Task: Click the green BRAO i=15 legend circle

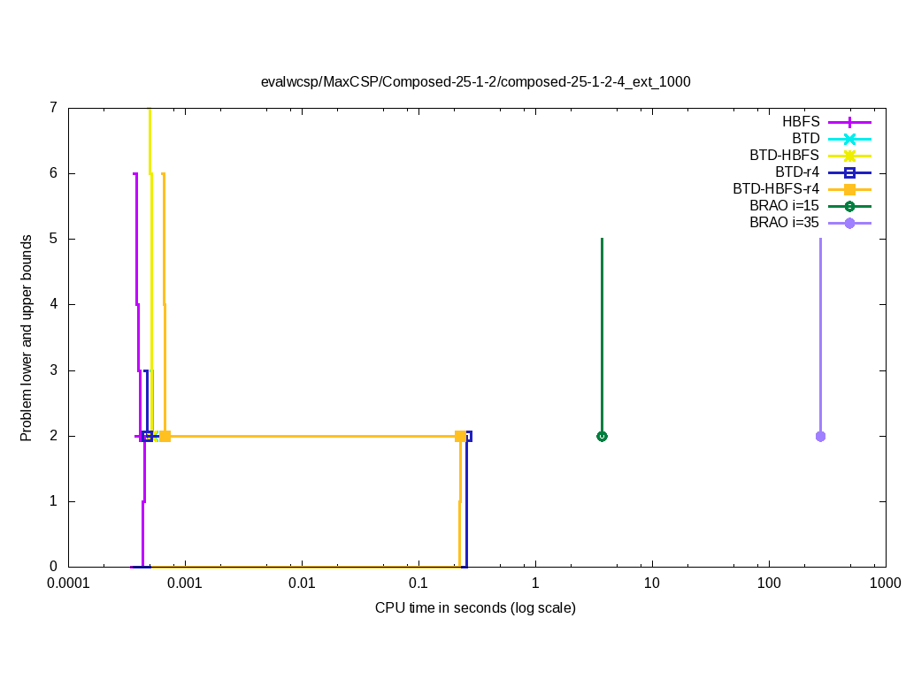Action: point(849,206)
